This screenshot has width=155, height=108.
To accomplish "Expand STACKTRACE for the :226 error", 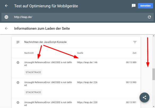I will coord(33,92).
